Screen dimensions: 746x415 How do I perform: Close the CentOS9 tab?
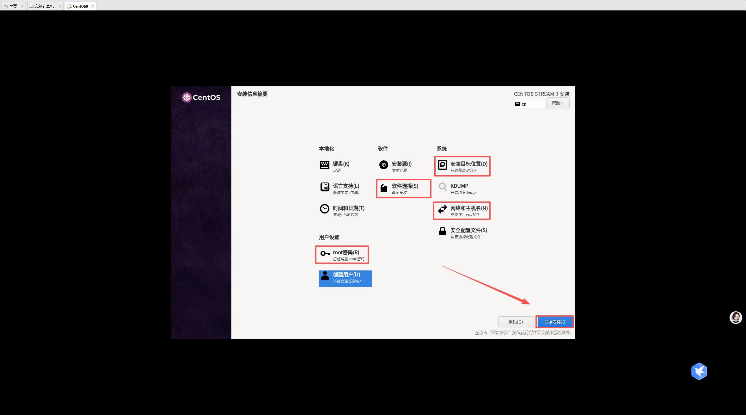(93, 6)
